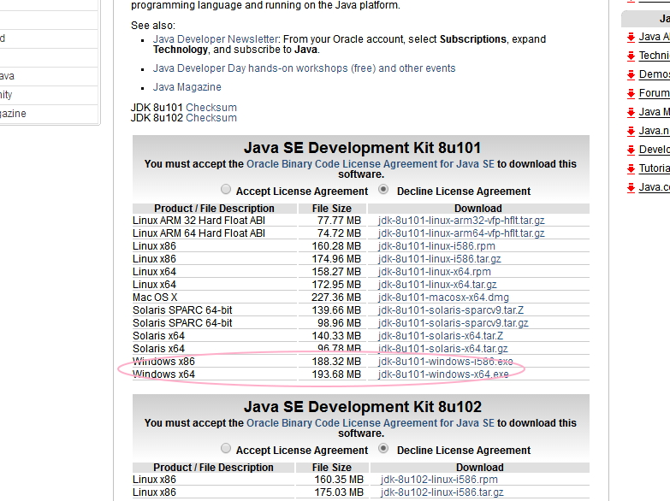Screen dimensions: 670x501
Task: Open Java Developer Day hands-on workshops link
Action: click(305, 68)
